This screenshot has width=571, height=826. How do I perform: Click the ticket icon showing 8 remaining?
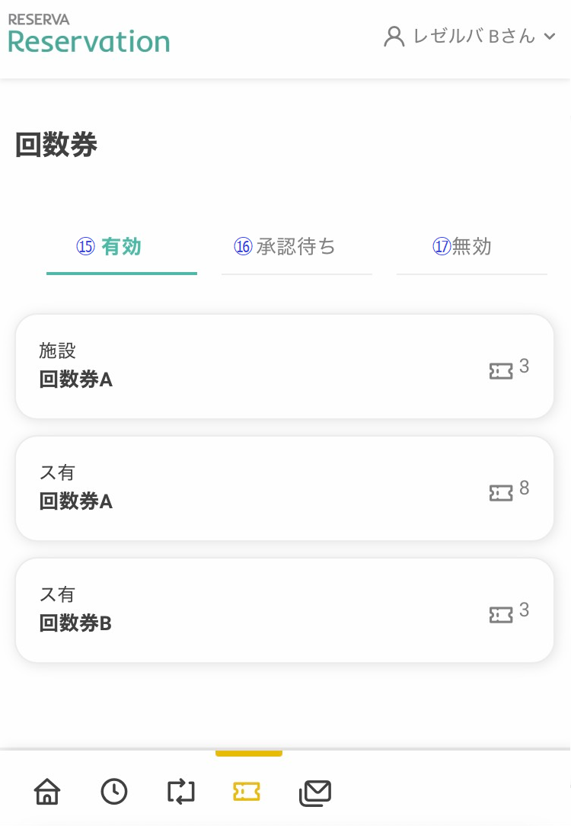click(x=500, y=494)
